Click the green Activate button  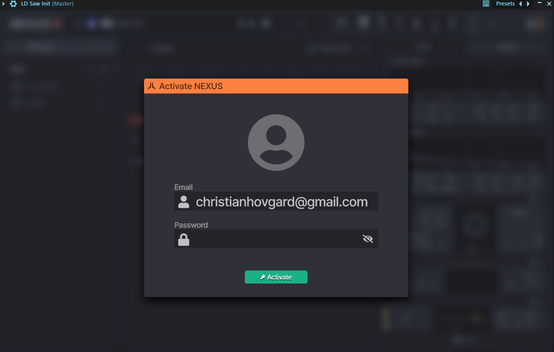tap(276, 277)
